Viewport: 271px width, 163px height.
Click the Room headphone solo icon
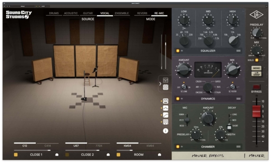tap(159, 155)
